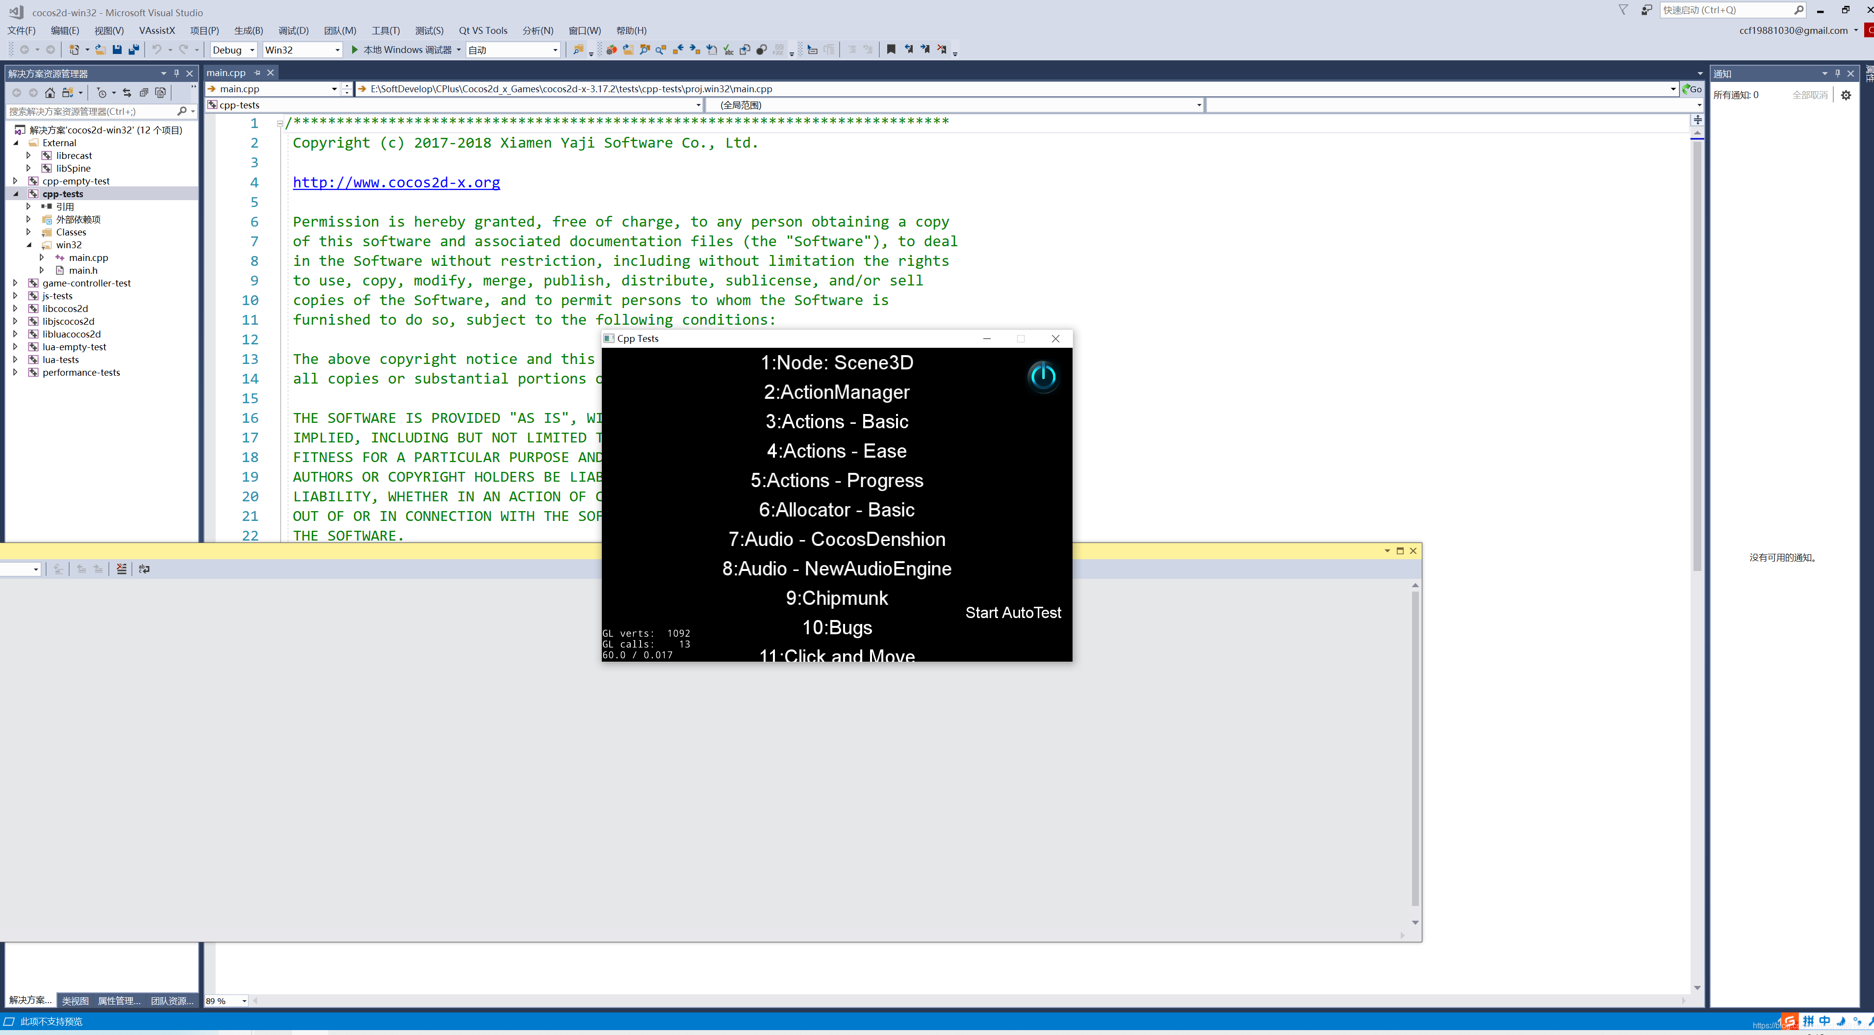This screenshot has height=1035, width=1874.
Task: Open file via toolbar folder icon
Action: [101, 50]
